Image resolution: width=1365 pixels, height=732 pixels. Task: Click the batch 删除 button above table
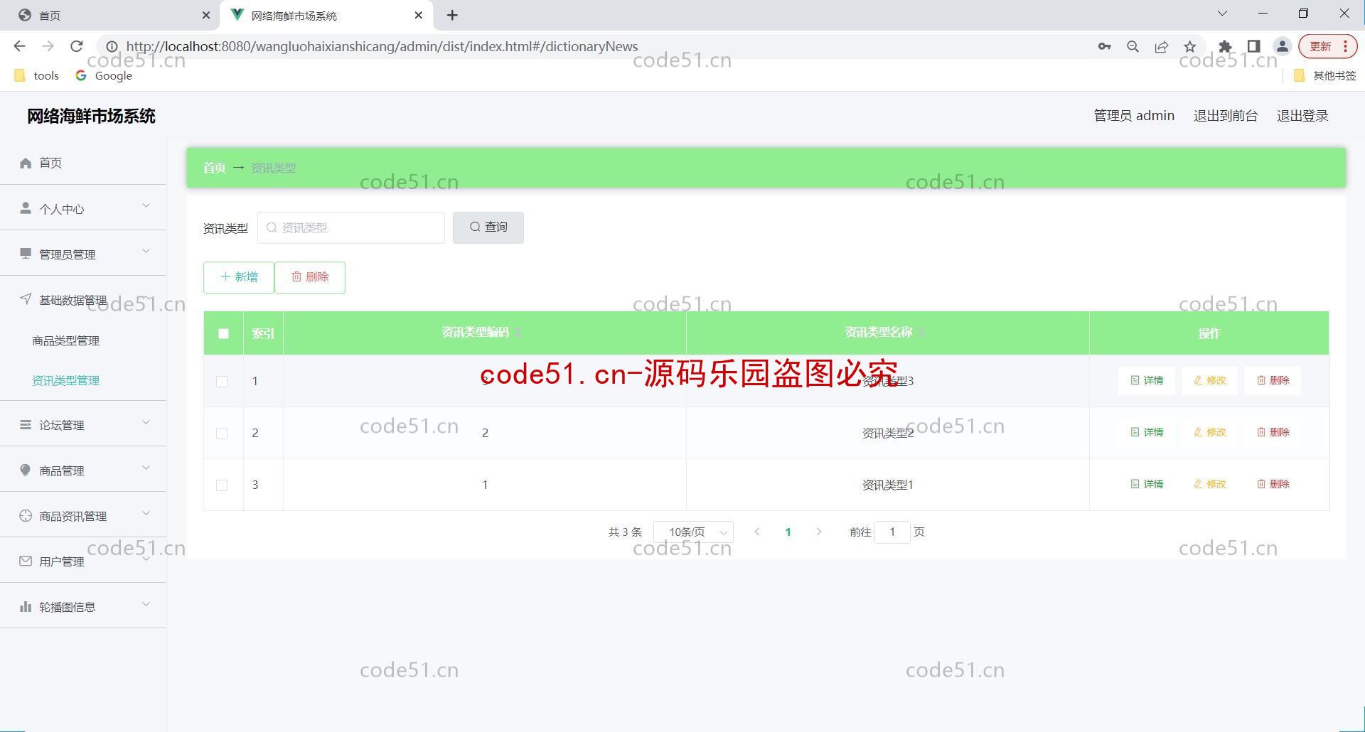tap(310, 277)
